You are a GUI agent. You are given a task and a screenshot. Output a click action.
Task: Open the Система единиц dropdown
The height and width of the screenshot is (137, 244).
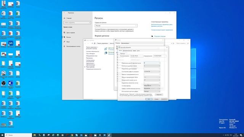click(x=152, y=86)
